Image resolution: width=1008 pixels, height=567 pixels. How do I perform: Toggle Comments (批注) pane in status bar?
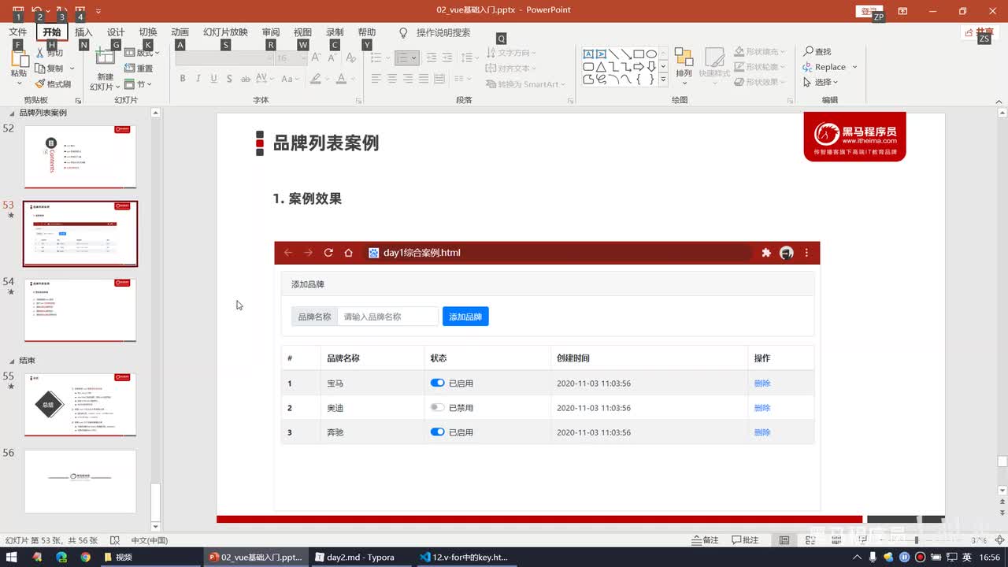pyautogui.click(x=746, y=540)
